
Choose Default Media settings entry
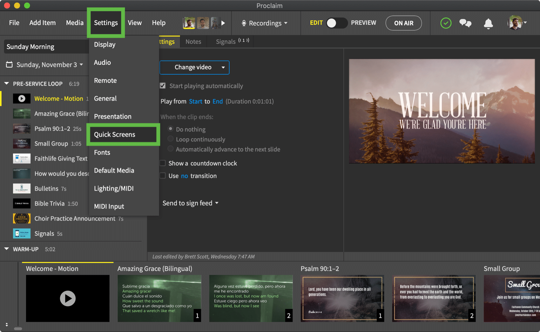tap(124, 171)
